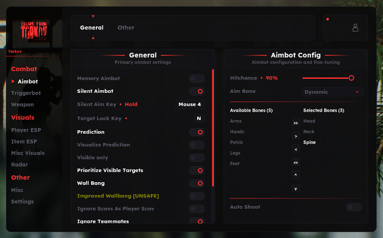
Task: Click the N target lock keybind button
Action: (x=199, y=118)
